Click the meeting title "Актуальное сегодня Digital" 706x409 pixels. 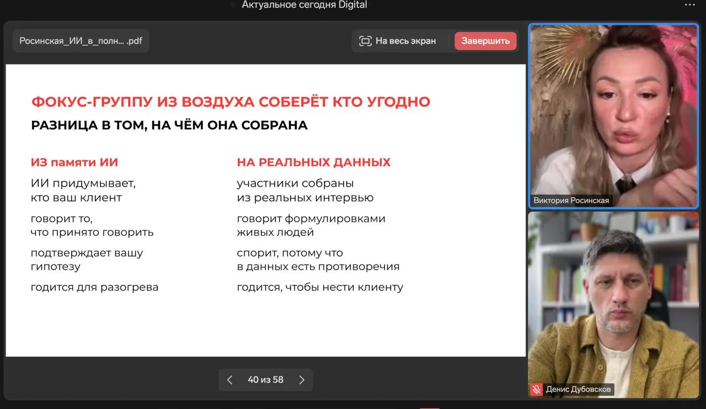pos(304,5)
